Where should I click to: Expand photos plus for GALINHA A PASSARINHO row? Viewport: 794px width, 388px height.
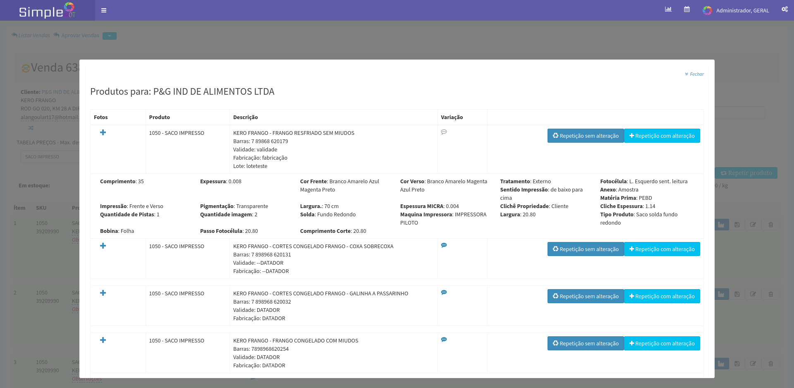click(103, 293)
